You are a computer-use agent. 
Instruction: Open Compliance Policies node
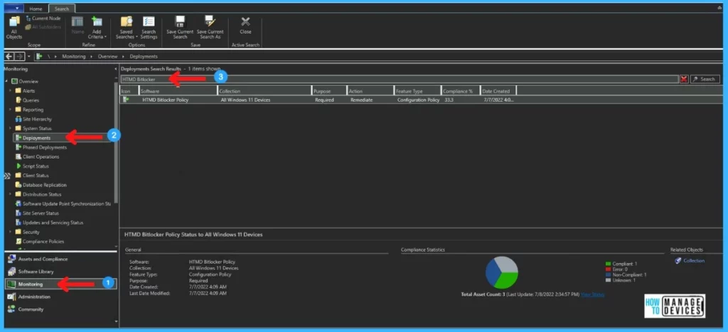(x=40, y=242)
